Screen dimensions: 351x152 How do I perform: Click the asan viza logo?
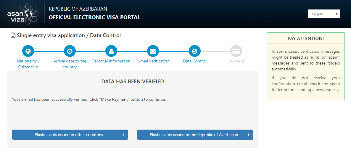point(23,14)
